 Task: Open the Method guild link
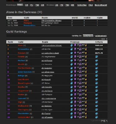click(21, 60)
